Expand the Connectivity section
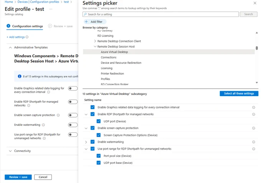261x183 pixels. point(10,151)
